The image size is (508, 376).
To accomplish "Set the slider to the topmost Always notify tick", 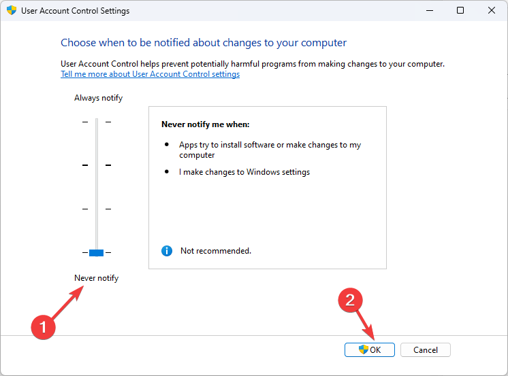I will pos(96,122).
